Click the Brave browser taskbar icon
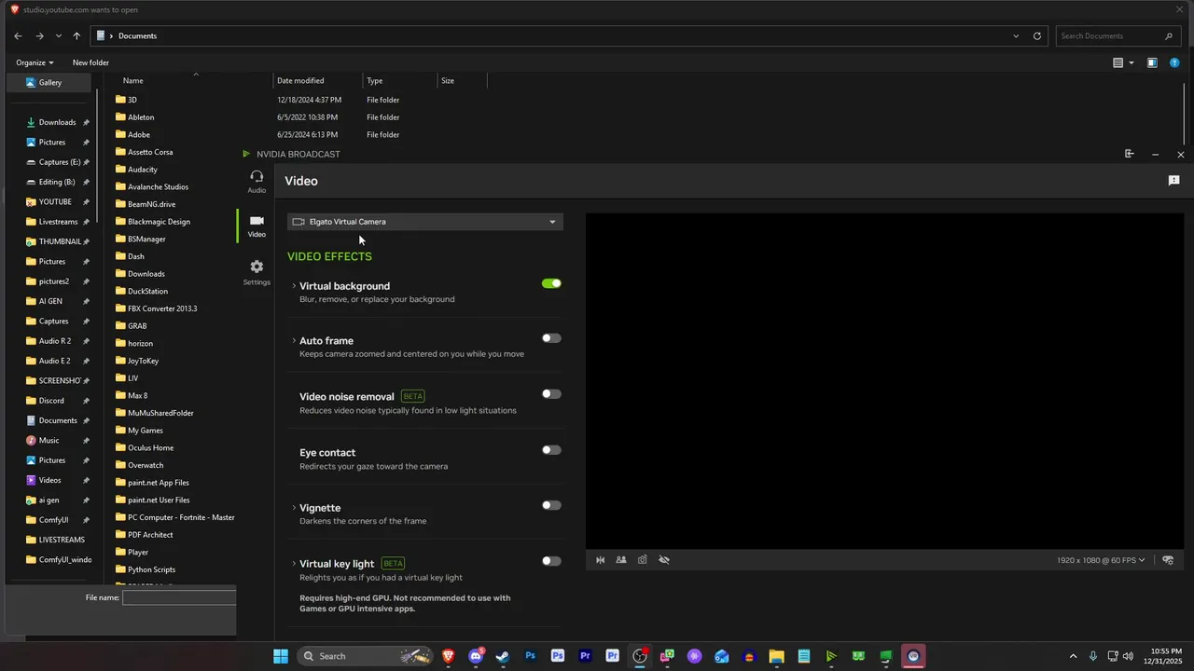This screenshot has width=1194, height=671. coord(449,656)
